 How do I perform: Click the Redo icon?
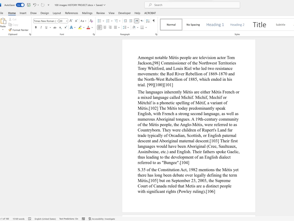[43, 5]
